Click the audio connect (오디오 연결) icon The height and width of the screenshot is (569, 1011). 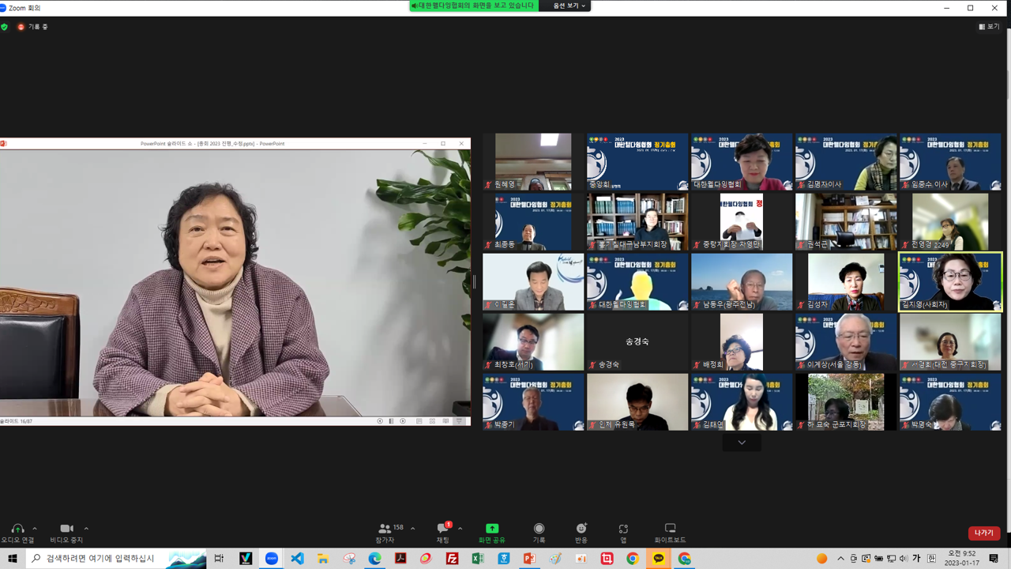click(x=17, y=529)
